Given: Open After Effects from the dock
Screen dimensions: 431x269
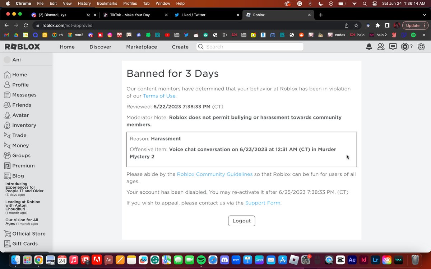Looking at the screenshot, I should [x=352, y=259].
